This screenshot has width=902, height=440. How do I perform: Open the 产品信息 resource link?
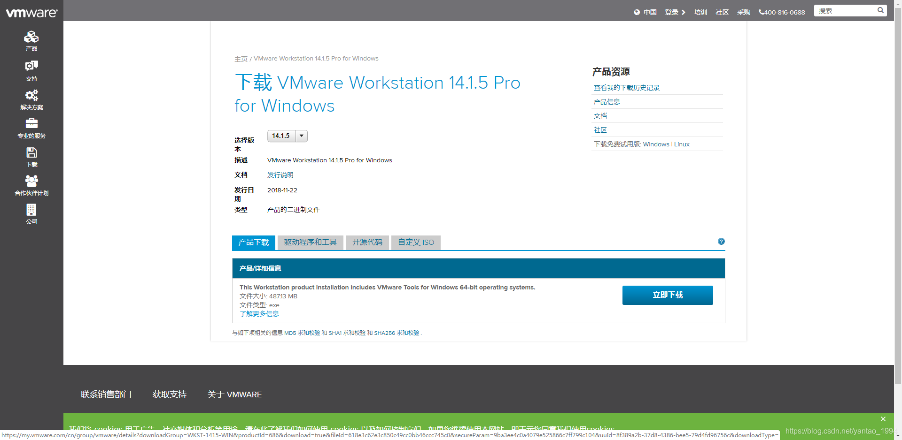point(607,102)
